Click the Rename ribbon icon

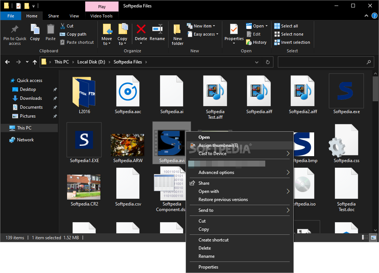click(157, 29)
